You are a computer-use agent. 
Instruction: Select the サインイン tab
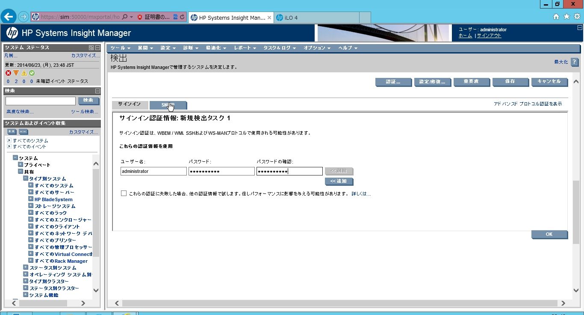pyautogui.click(x=130, y=104)
